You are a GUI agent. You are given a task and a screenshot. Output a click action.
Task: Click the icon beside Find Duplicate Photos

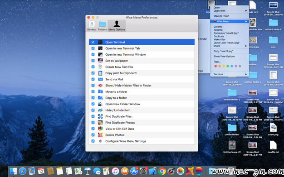click(100, 123)
